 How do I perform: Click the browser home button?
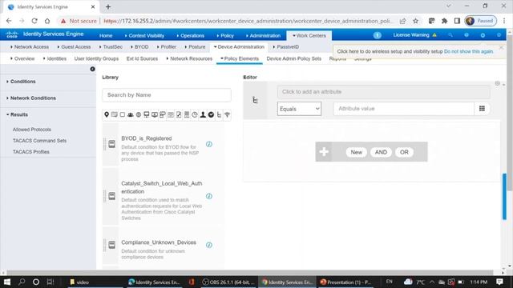pyautogui.click(x=47, y=21)
